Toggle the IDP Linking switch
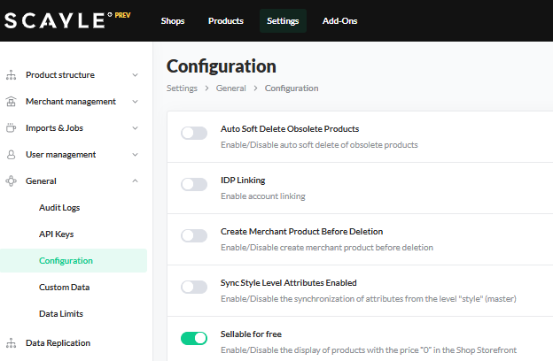The height and width of the screenshot is (361, 553). point(194,185)
